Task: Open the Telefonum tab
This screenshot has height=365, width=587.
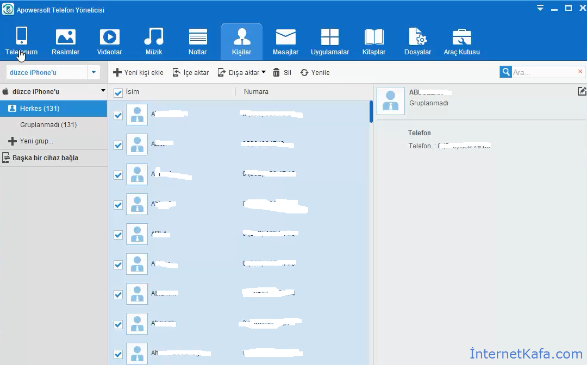Action: [x=21, y=41]
